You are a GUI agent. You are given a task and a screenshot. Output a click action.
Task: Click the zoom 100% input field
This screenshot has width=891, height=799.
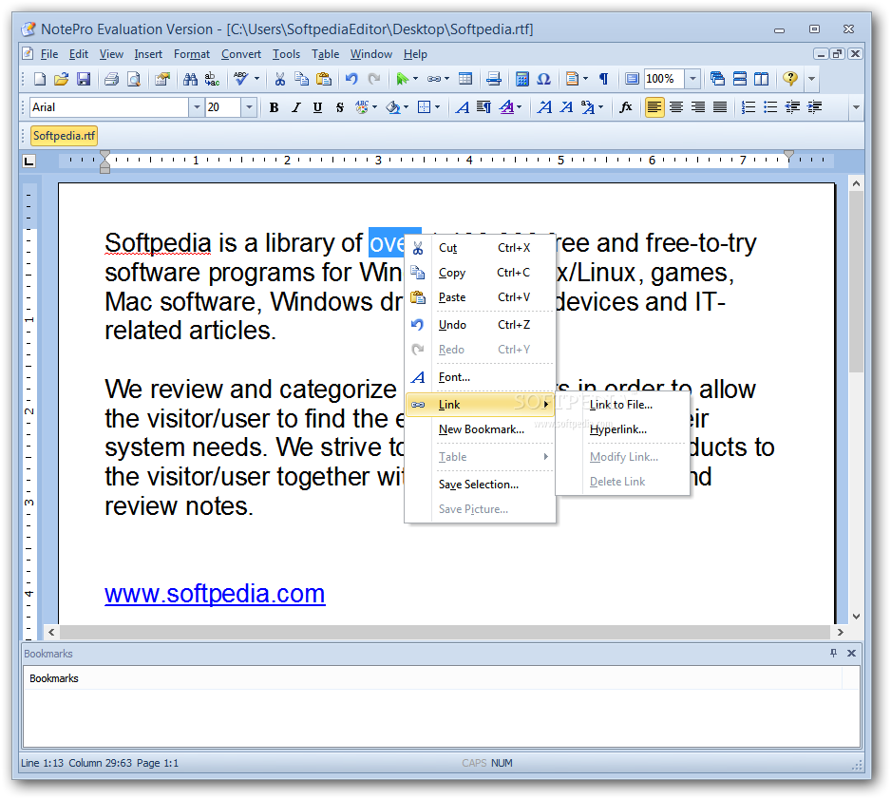tap(663, 79)
